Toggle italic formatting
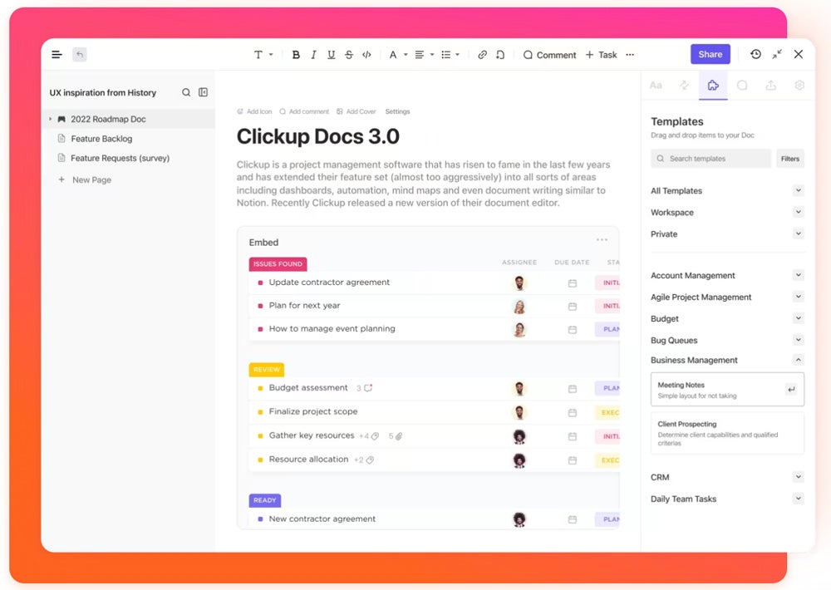The width and height of the screenshot is (831, 590). (313, 55)
